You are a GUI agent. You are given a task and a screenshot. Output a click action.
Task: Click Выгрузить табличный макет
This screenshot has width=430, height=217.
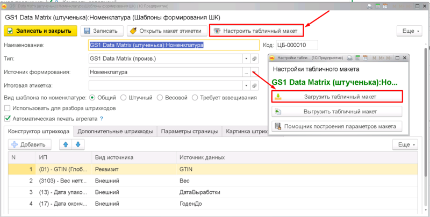[x=337, y=112]
